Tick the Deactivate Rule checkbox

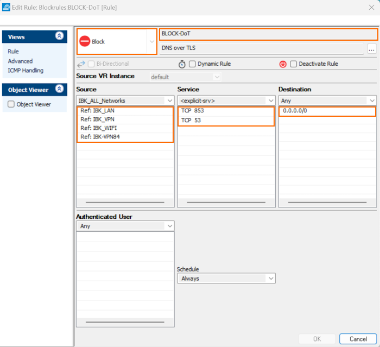293,64
